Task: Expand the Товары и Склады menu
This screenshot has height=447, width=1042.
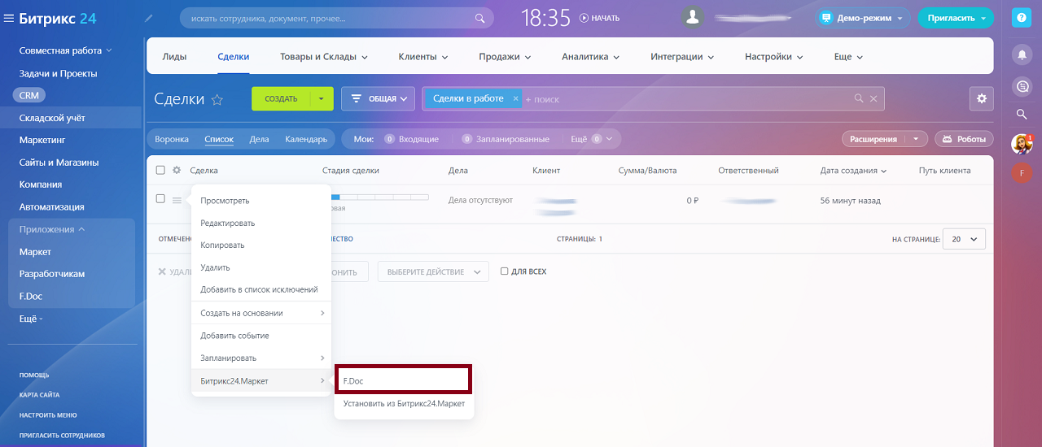Action: coord(324,57)
